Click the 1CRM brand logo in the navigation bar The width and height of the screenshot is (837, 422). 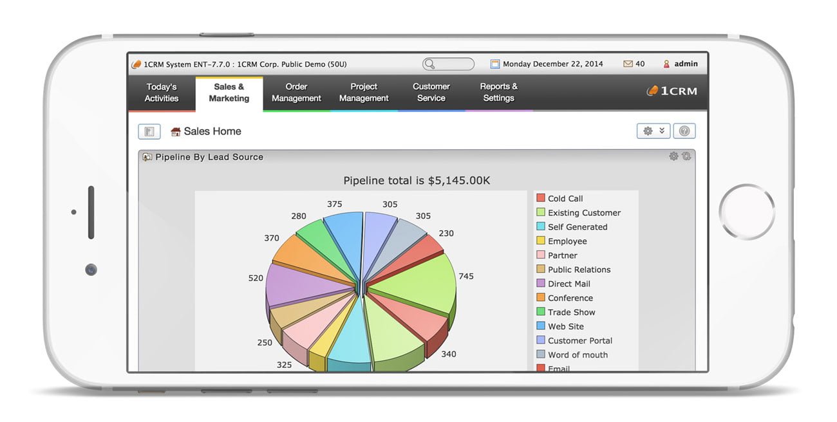coord(672,91)
